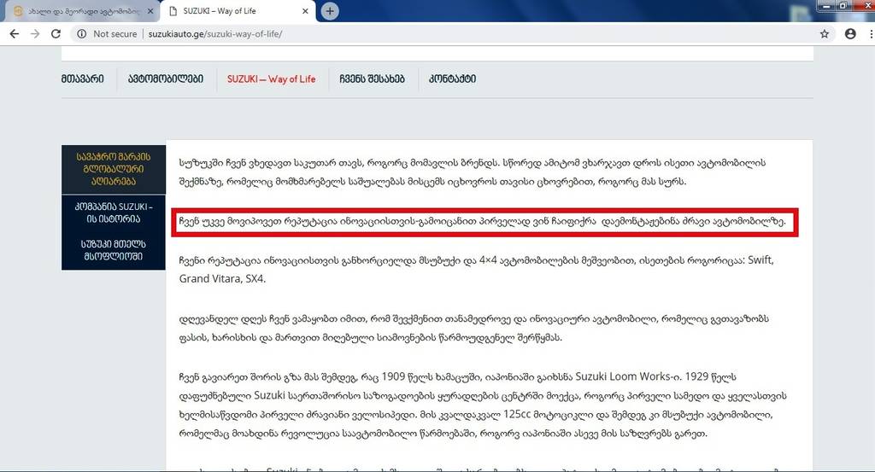
Task: Maximize the browser window
Action: pyautogui.click(x=843, y=6)
